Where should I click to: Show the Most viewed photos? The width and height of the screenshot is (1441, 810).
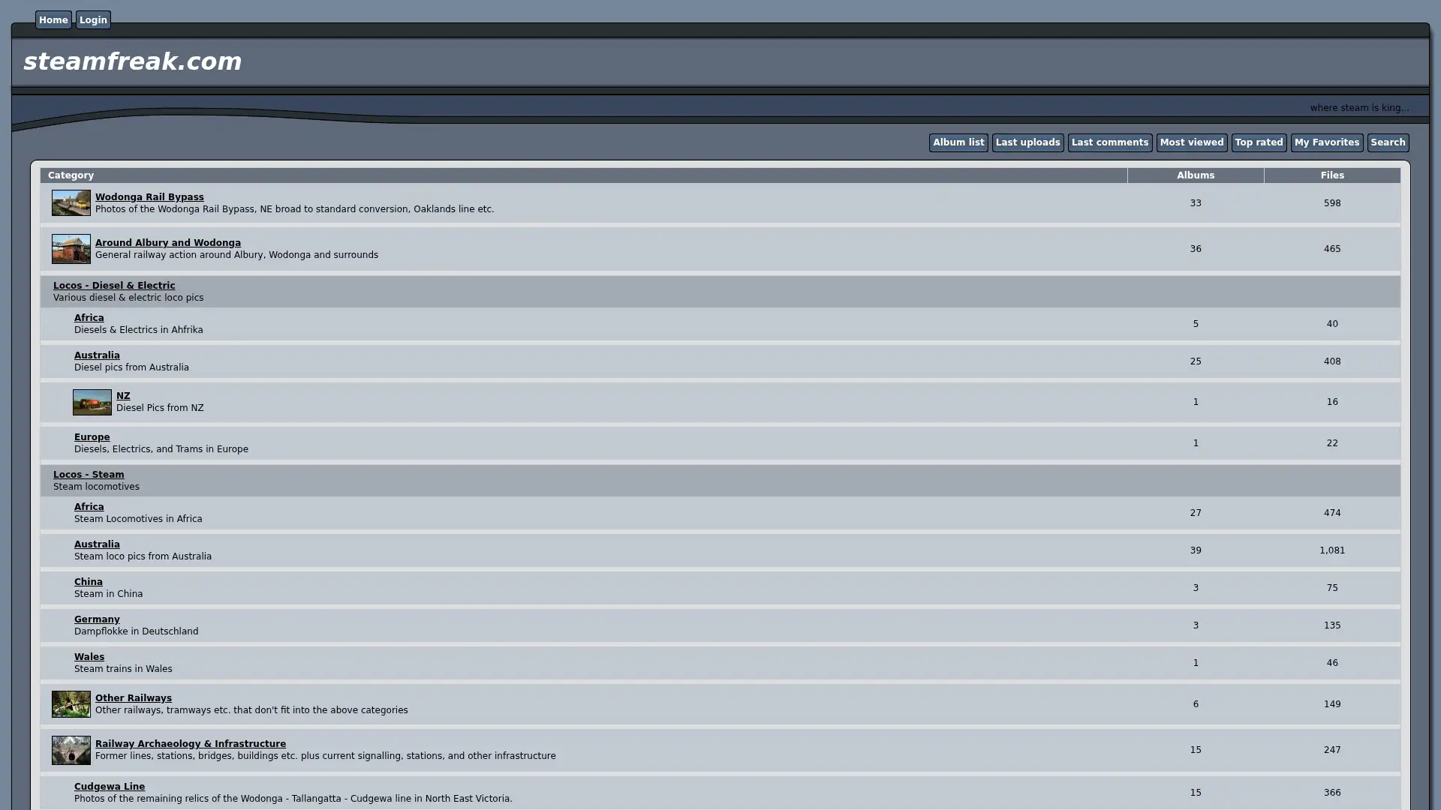click(1192, 142)
